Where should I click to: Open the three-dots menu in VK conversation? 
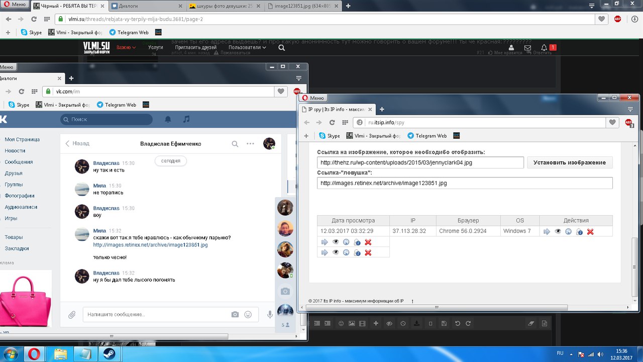tap(250, 144)
